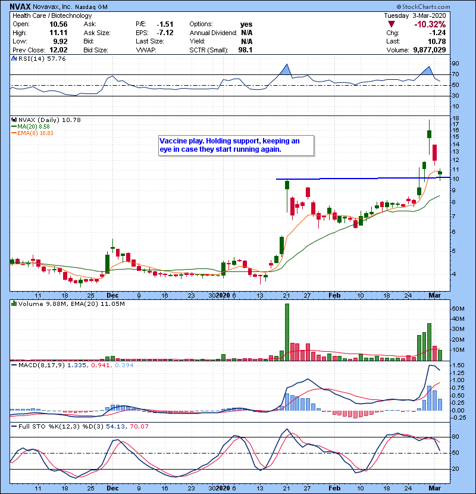Viewport: 476px width, 494px height.
Task: Click the SCTR (Small) 98.1 value
Action: (245, 50)
